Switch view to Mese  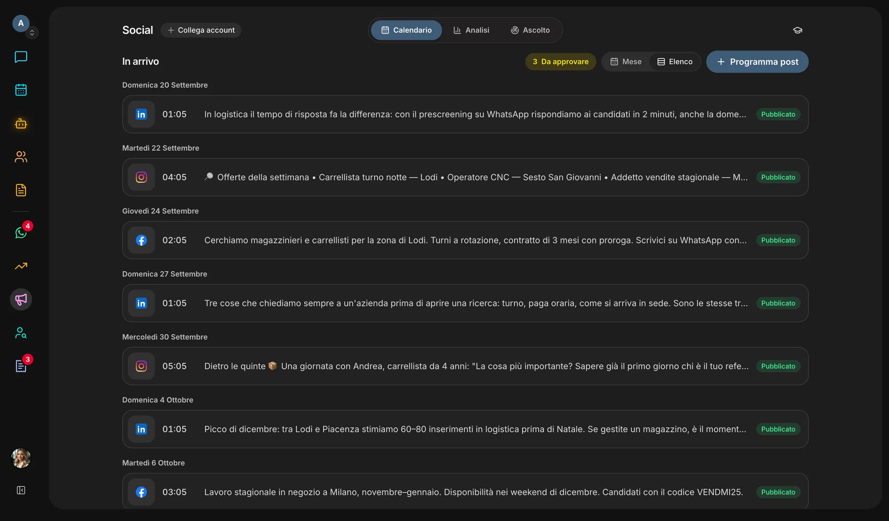click(626, 61)
